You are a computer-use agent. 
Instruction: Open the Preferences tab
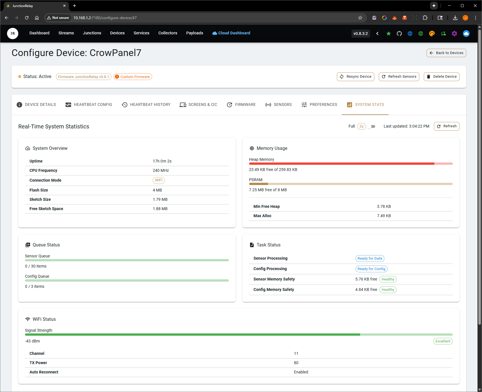coord(319,104)
